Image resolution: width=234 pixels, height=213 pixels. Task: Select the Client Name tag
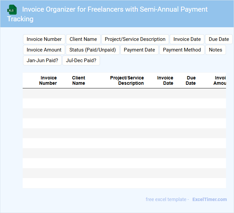pos(83,39)
